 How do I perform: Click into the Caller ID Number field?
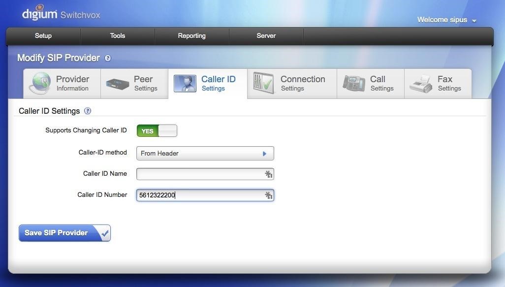(x=205, y=195)
